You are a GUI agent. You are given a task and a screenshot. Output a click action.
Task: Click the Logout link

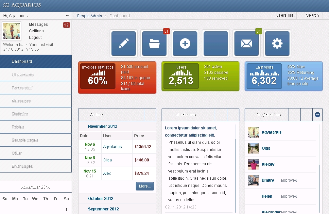(x=35, y=38)
